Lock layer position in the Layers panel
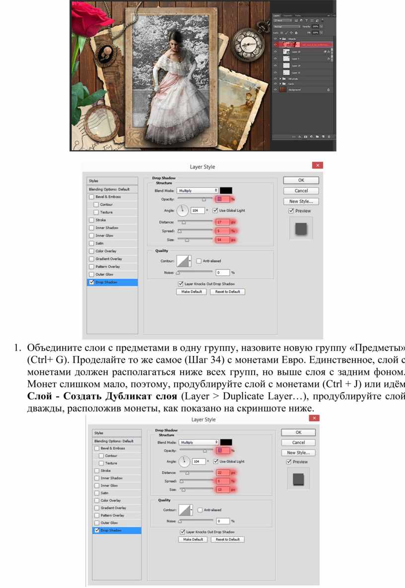Screen dimensions: 405x588 point(291,33)
